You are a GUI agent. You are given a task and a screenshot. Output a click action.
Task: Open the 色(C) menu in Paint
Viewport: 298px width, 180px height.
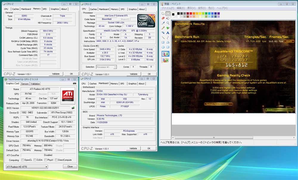tap(211, 8)
